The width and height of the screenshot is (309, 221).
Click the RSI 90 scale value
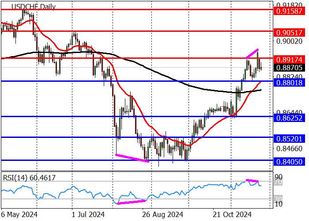pos(279,177)
